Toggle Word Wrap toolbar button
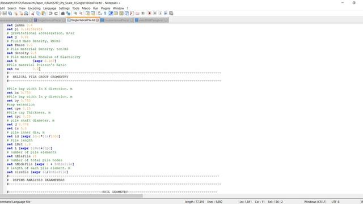The height and width of the screenshot is (204, 363). [100, 14]
